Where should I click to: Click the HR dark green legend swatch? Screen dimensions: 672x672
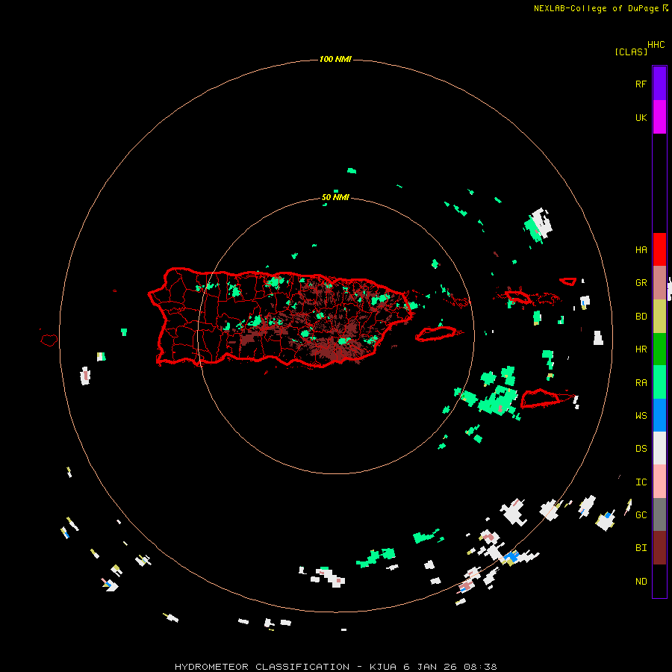click(659, 349)
